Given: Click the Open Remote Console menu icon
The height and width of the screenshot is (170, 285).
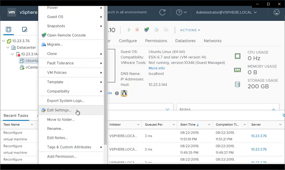Looking at the screenshot, I should 44,35.
